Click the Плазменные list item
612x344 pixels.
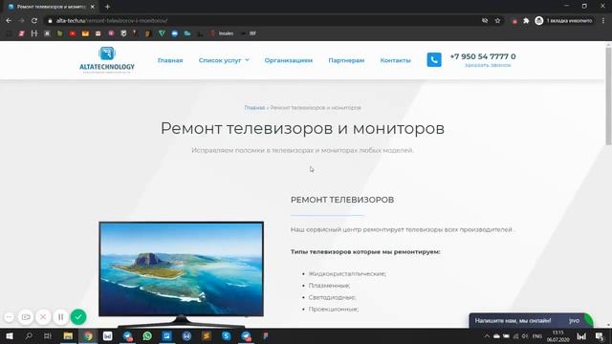click(x=329, y=286)
